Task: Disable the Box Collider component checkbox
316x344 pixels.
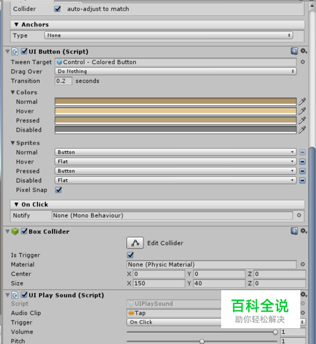Action: (24, 231)
